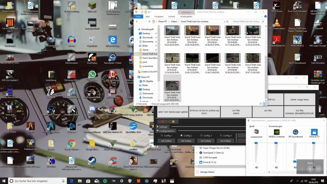Screen dimensions: 327x184
Task: Select the Config 1 radio button
Action: click(x=162, y=135)
